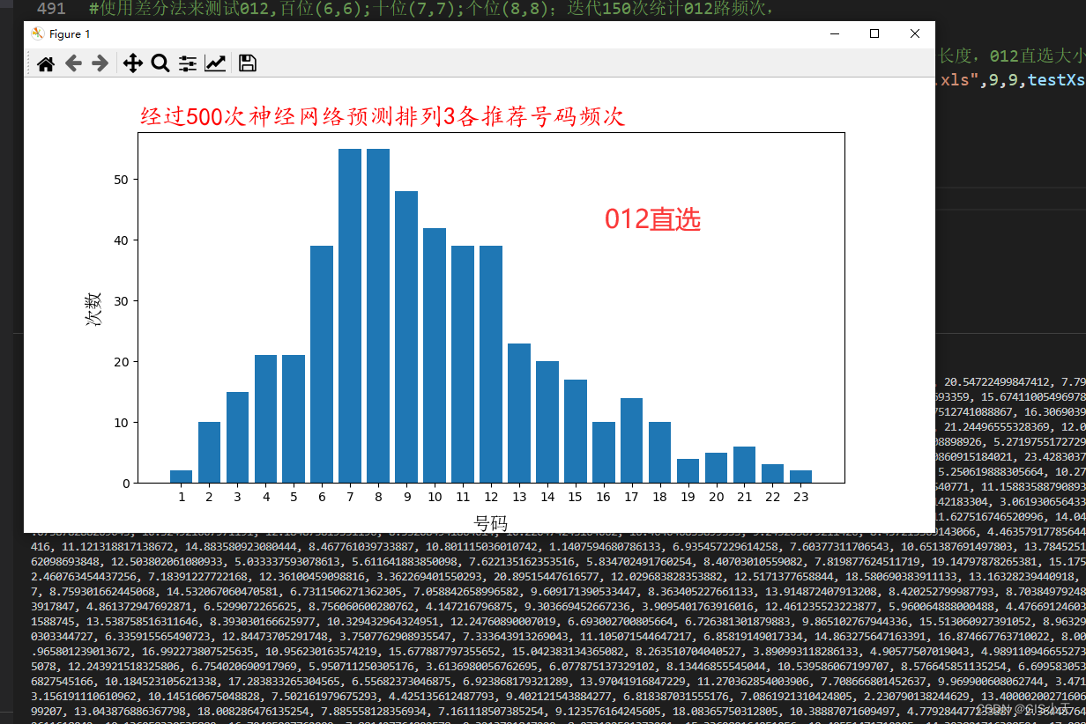Click the bar for number 8
This screenshot has height=724, width=1086.
(x=378, y=316)
